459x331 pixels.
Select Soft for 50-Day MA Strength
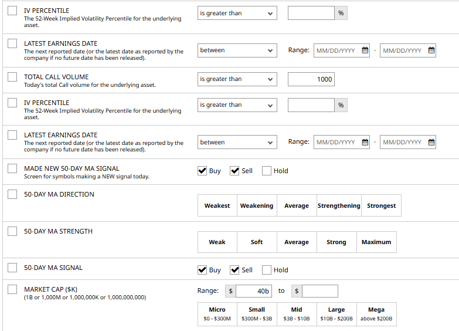[x=257, y=242]
